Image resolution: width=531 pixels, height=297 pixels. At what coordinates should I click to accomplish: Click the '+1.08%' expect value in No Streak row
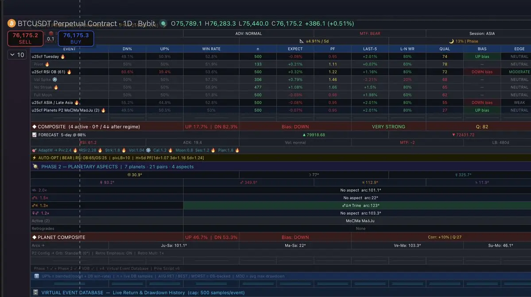pyautogui.click(x=295, y=87)
